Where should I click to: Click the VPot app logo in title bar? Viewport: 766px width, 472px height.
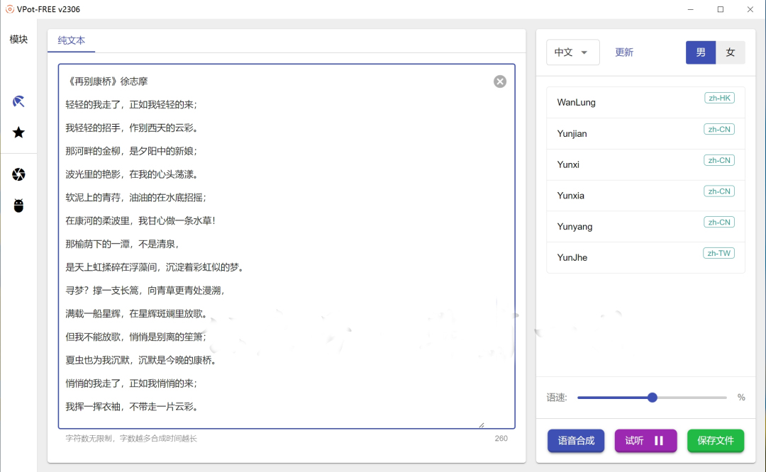(x=9, y=9)
